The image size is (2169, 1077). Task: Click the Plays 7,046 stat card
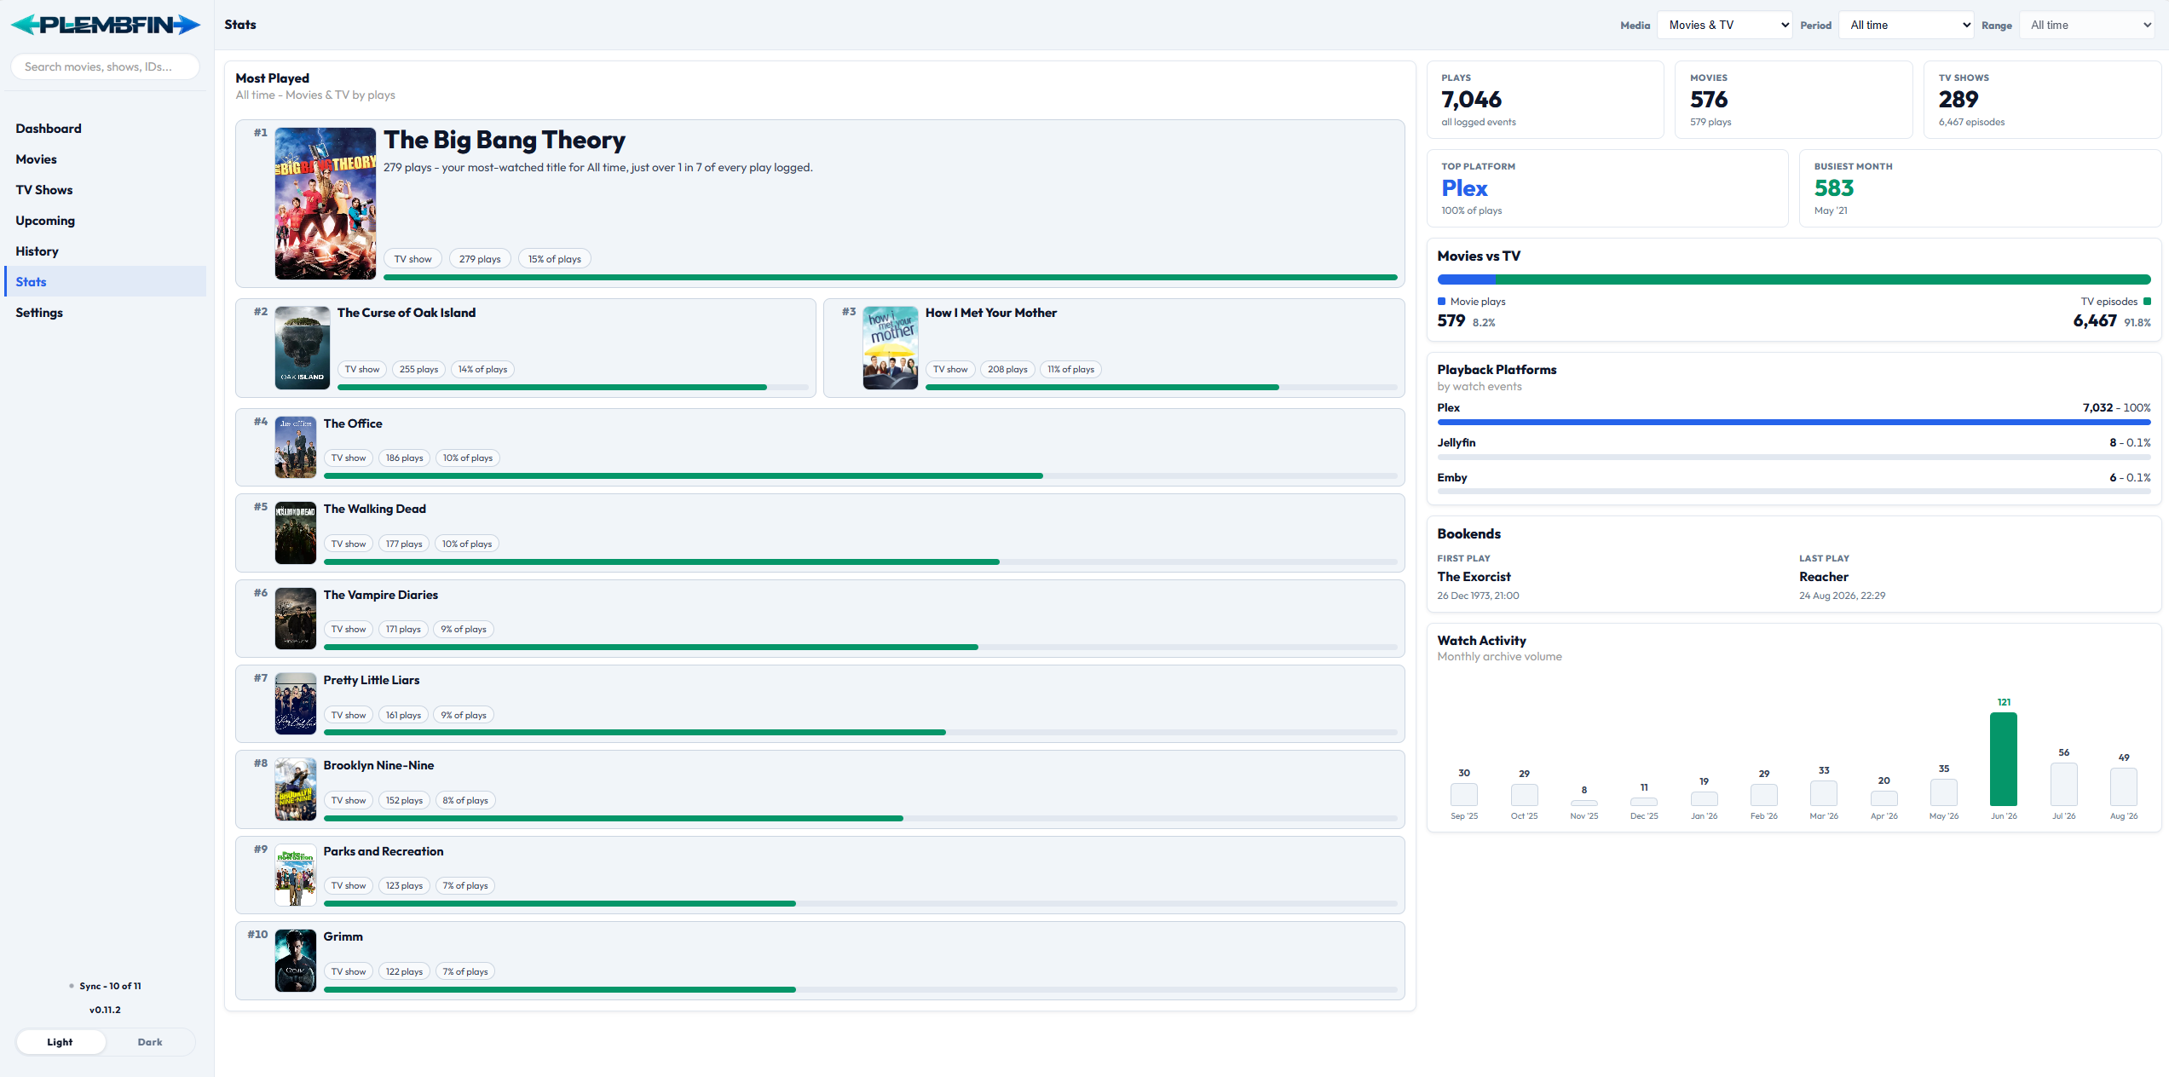[1545, 100]
